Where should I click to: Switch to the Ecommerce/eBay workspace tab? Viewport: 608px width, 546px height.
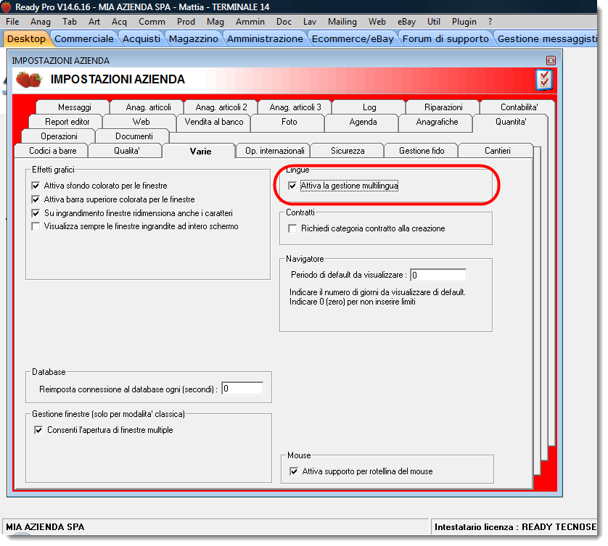pos(353,38)
